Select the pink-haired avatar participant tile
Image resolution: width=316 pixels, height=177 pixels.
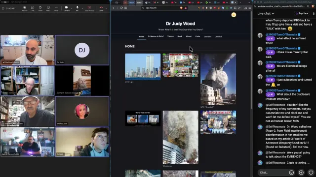click(82, 112)
